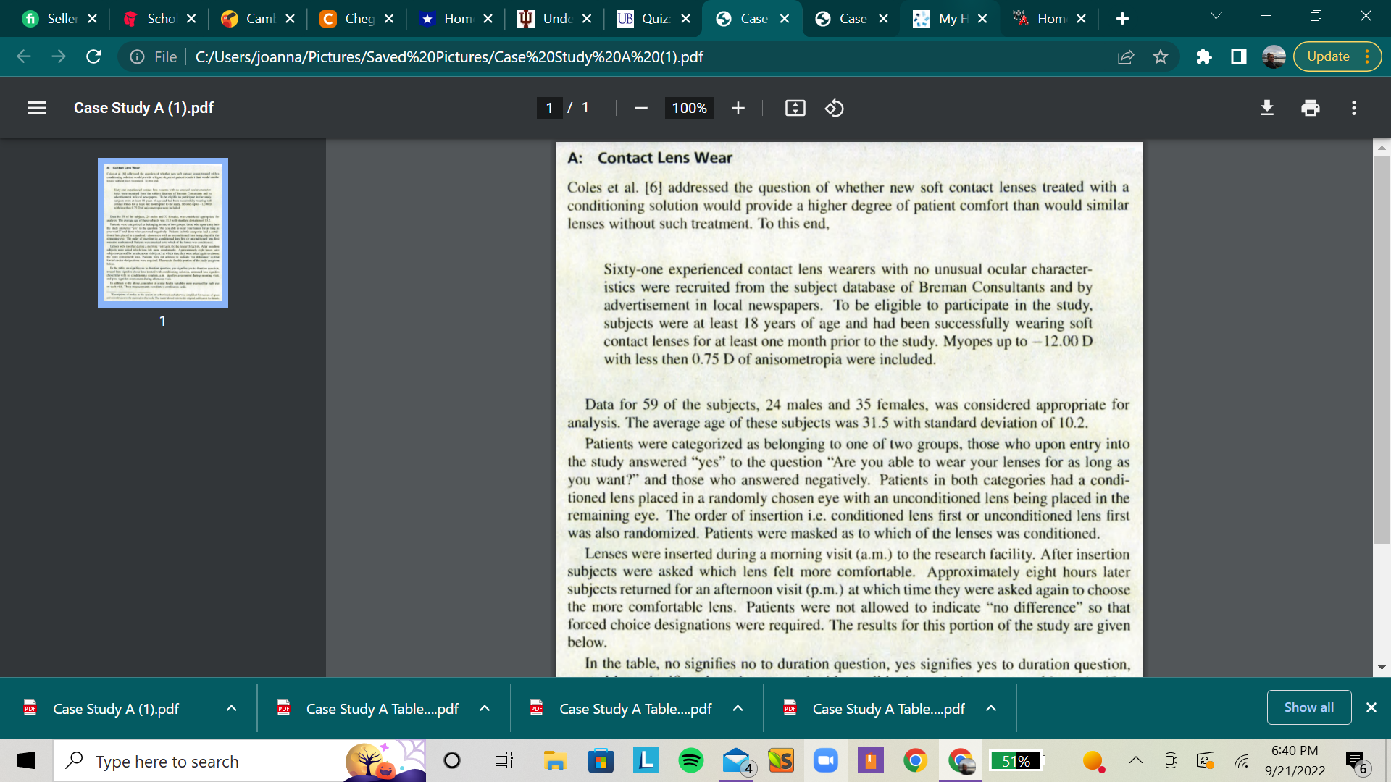Click the zoom in icon in PDF toolbar

point(738,108)
